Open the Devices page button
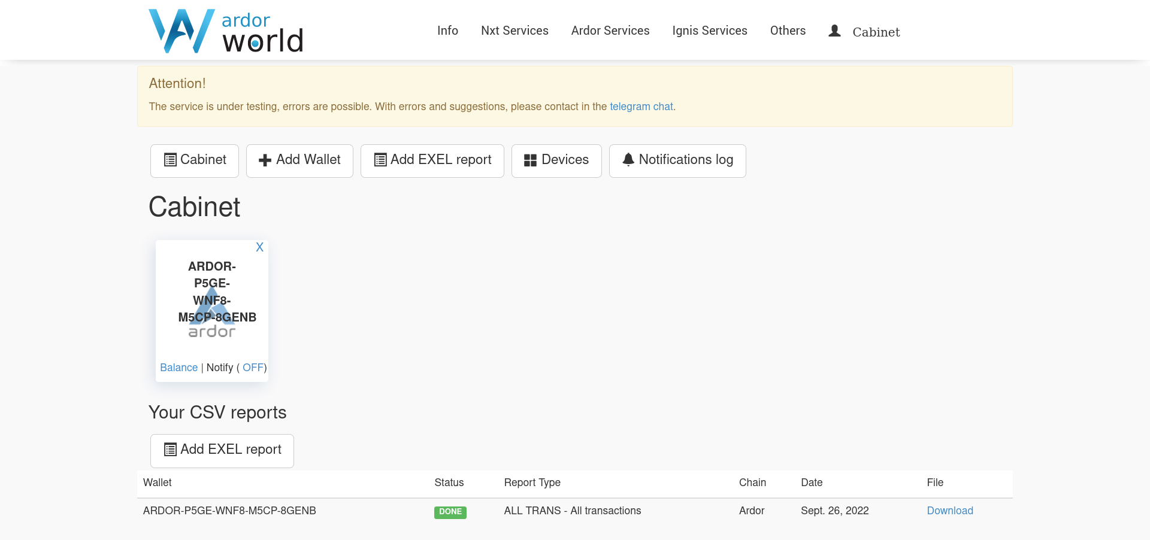 point(556,161)
